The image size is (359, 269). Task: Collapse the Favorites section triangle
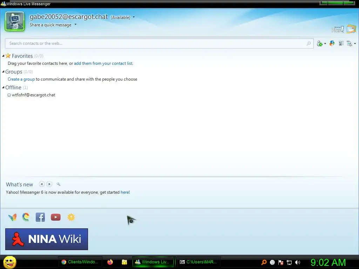pos(3,56)
